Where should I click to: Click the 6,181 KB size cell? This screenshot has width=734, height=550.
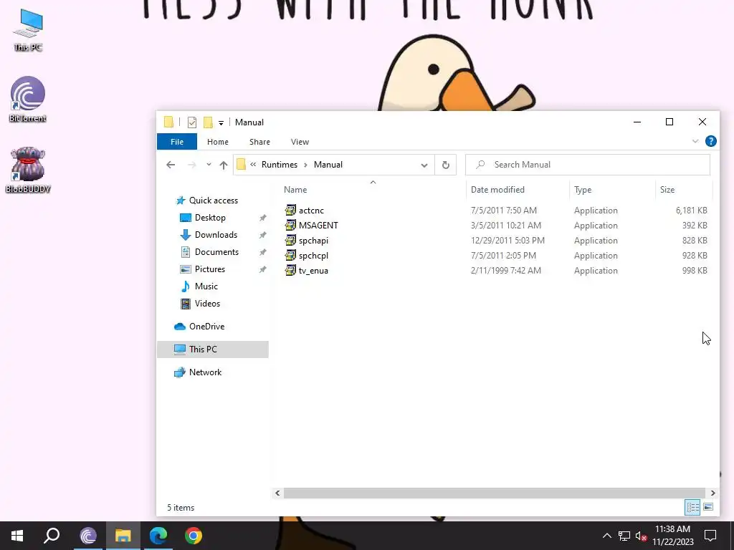click(691, 211)
